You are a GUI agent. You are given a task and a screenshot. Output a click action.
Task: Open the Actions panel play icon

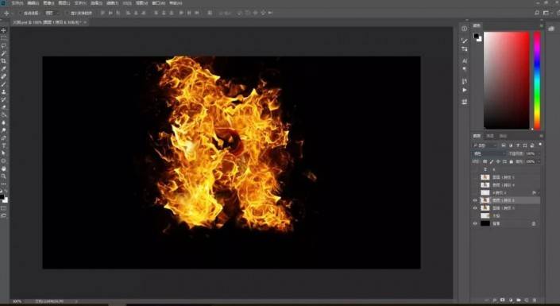tap(465, 90)
